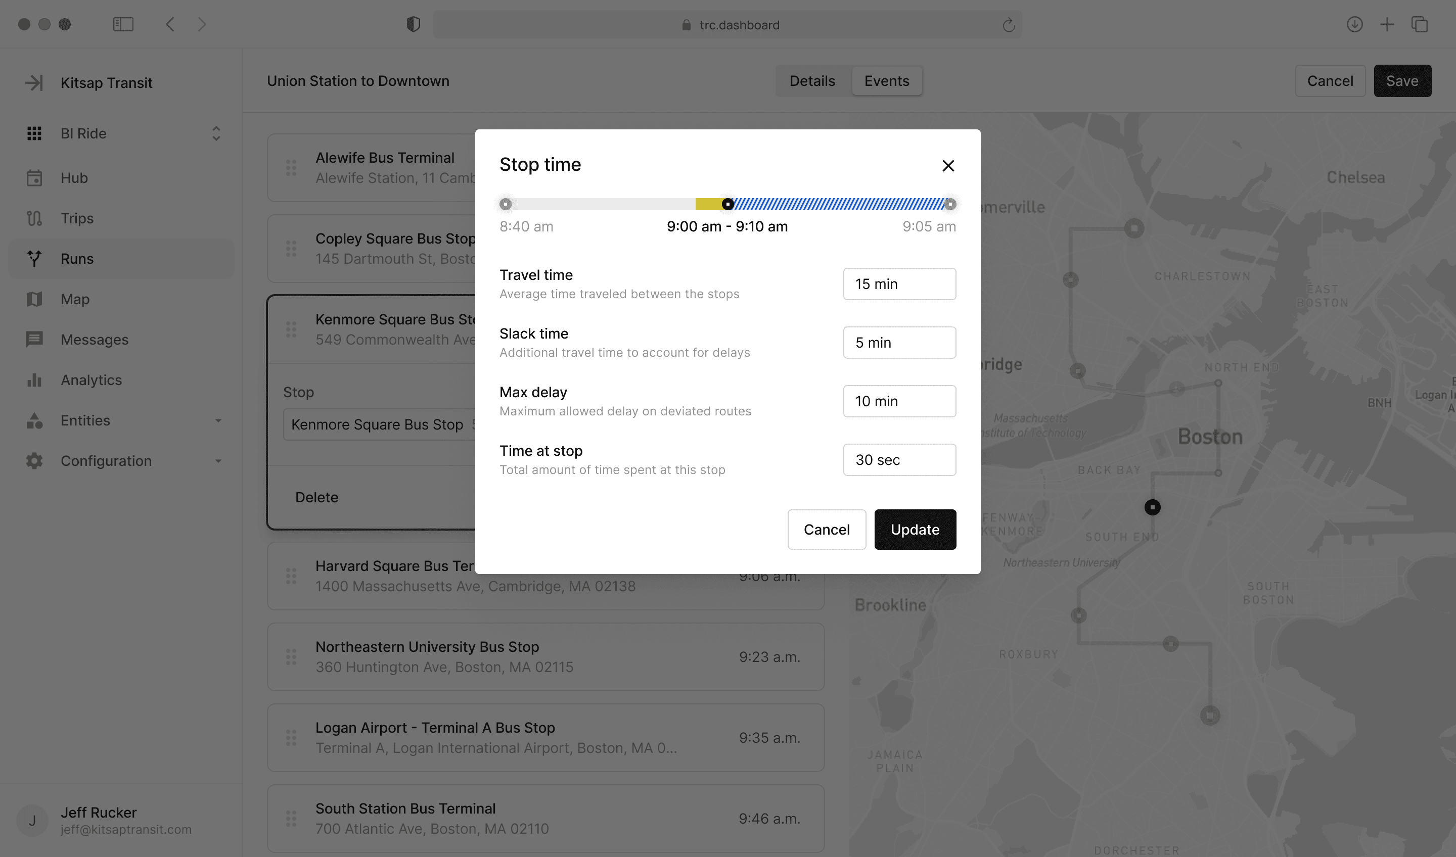Click the Hub calendar icon
Screen dimensions: 1456x857
[34, 178]
